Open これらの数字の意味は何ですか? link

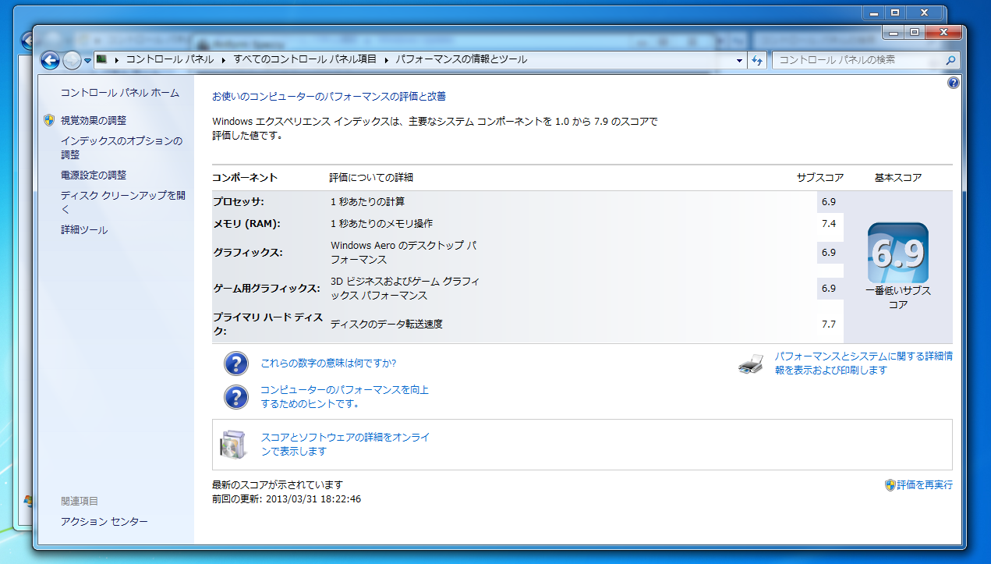tap(328, 364)
